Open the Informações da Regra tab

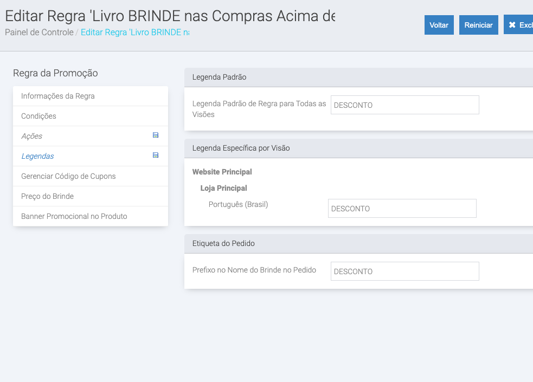pyautogui.click(x=58, y=96)
